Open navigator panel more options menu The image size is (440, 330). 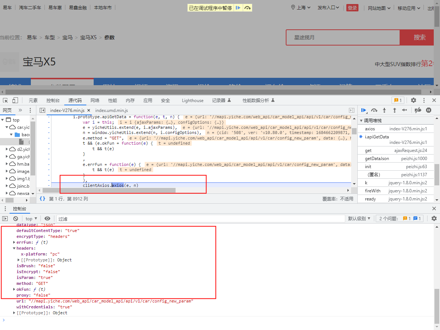[30, 110]
